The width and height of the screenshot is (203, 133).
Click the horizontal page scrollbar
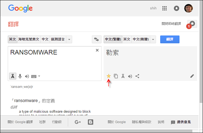(96, 131)
